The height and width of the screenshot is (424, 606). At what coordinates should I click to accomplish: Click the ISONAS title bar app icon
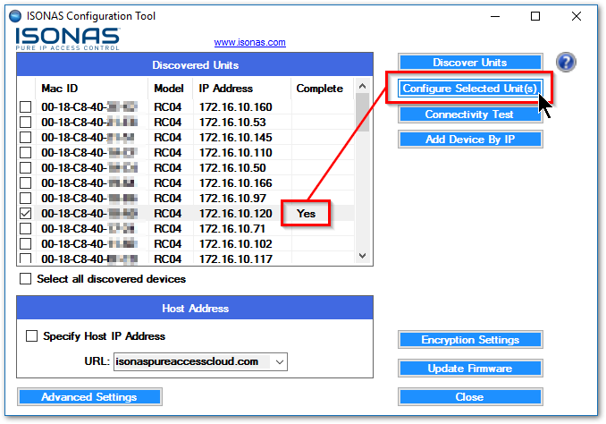[x=15, y=16]
